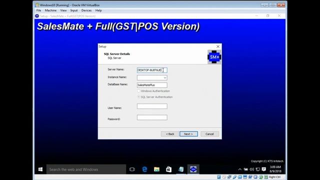Close the Setup dialog with X

218,46
